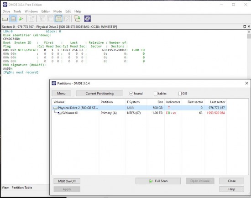Click the Last sector column header
The width and height of the screenshot is (251, 198).
click(x=215, y=102)
